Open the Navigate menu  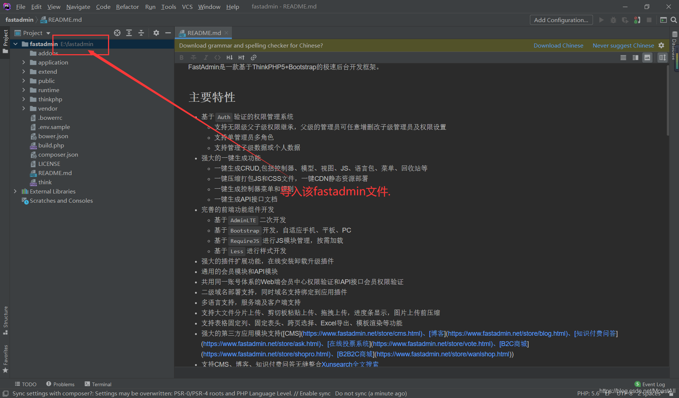(78, 7)
